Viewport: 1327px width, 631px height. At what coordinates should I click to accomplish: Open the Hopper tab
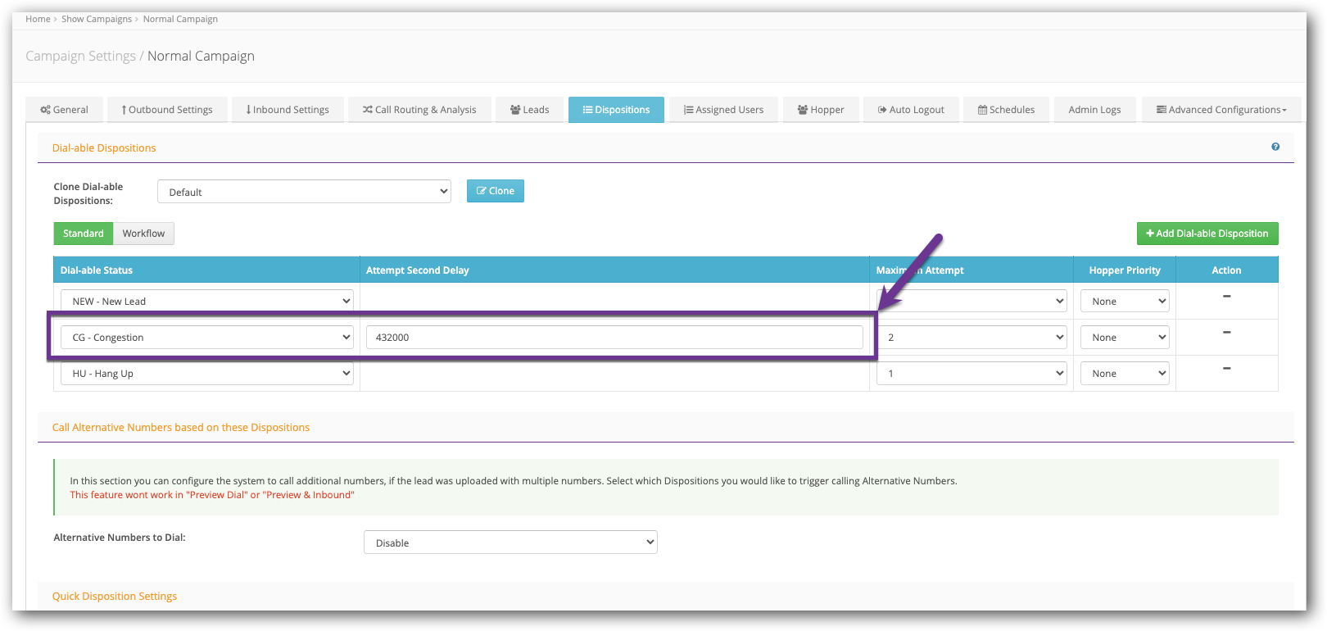tap(821, 110)
